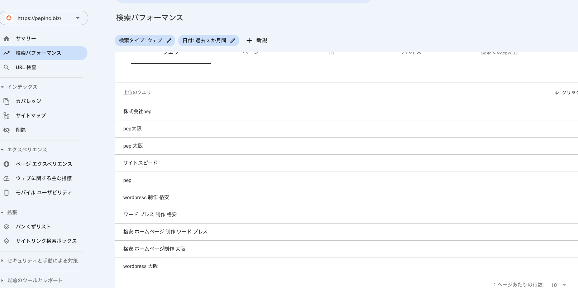Image resolution: width=578 pixels, height=288 pixels.
Task: Switch to the ページ tab
Action: coord(251,57)
